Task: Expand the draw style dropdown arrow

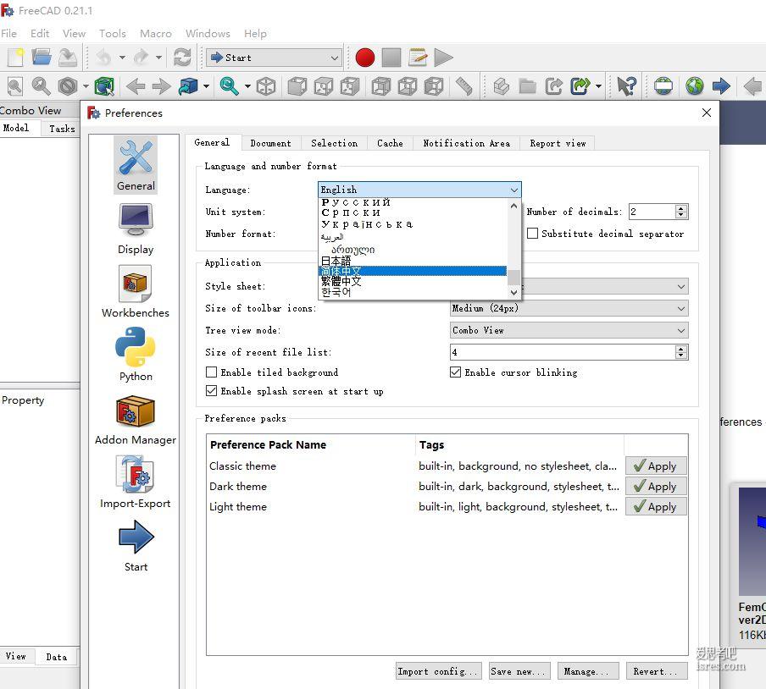Action: pyautogui.click(x=86, y=86)
